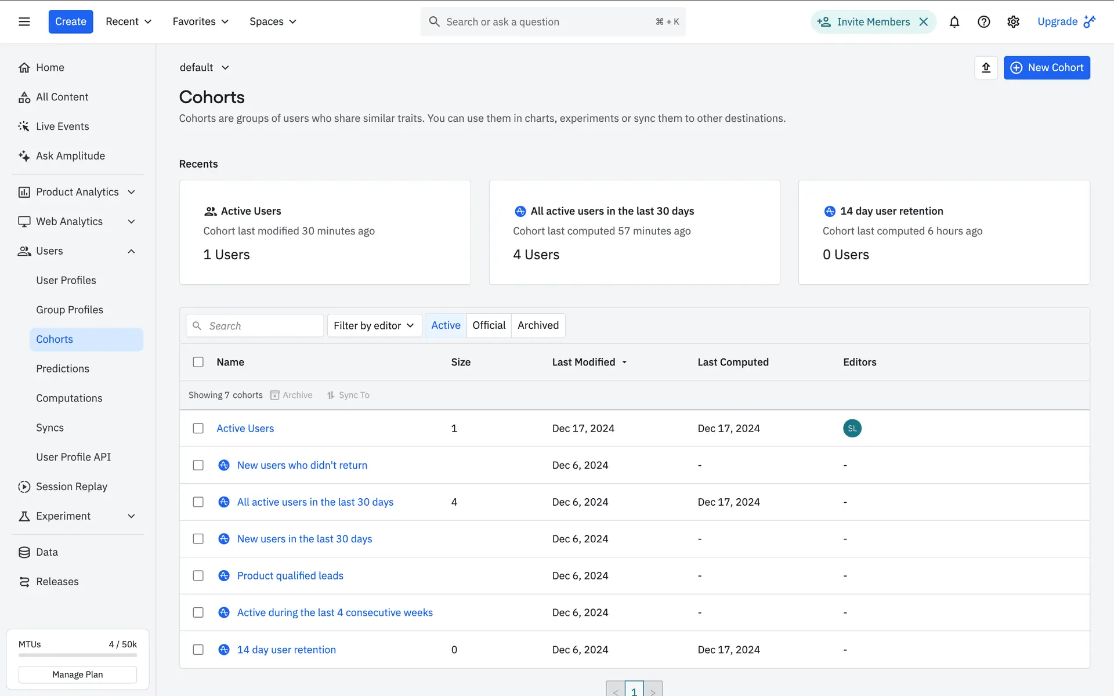Open Ask Amplitude in the sidebar
1114x696 pixels.
pyautogui.click(x=70, y=156)
